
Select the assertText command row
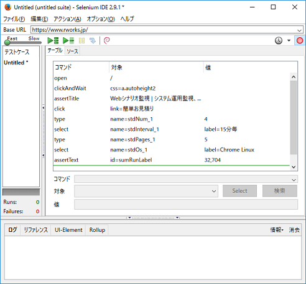tap(171, 160)
